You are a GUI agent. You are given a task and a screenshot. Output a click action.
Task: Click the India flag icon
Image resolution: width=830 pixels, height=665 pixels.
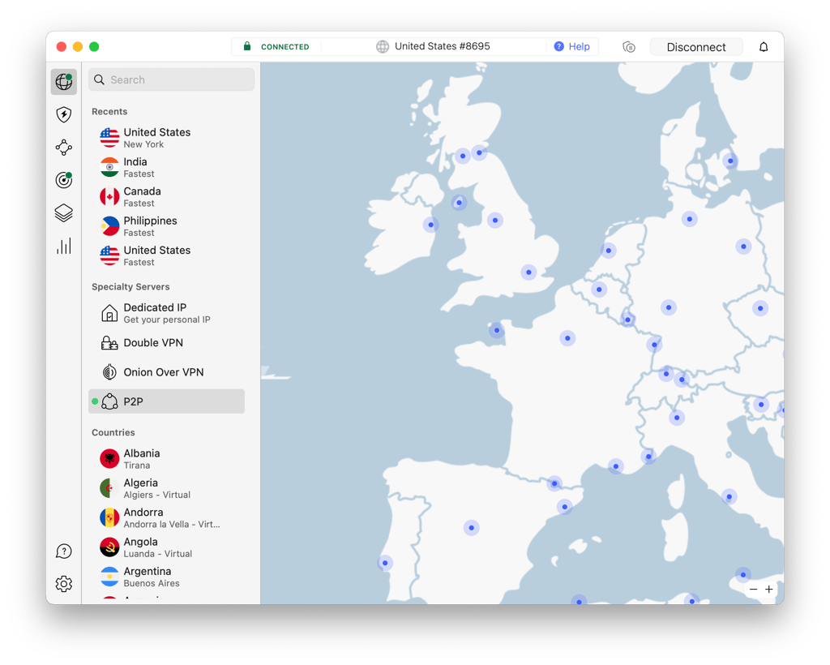109,167
